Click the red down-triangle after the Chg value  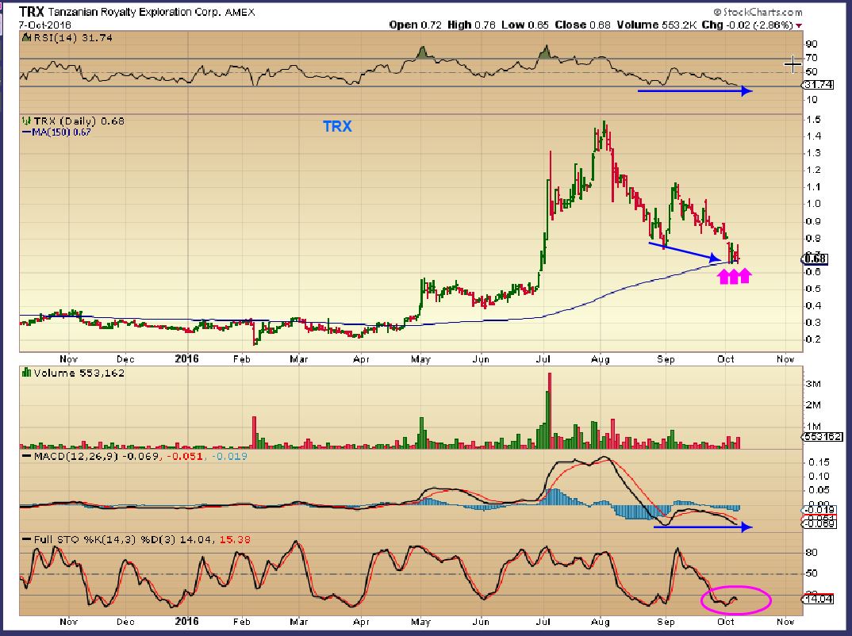pos(799,25)
